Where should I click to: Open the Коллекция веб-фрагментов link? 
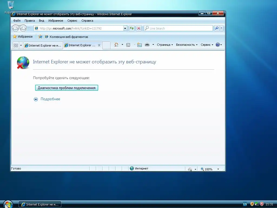click(67, 37)
